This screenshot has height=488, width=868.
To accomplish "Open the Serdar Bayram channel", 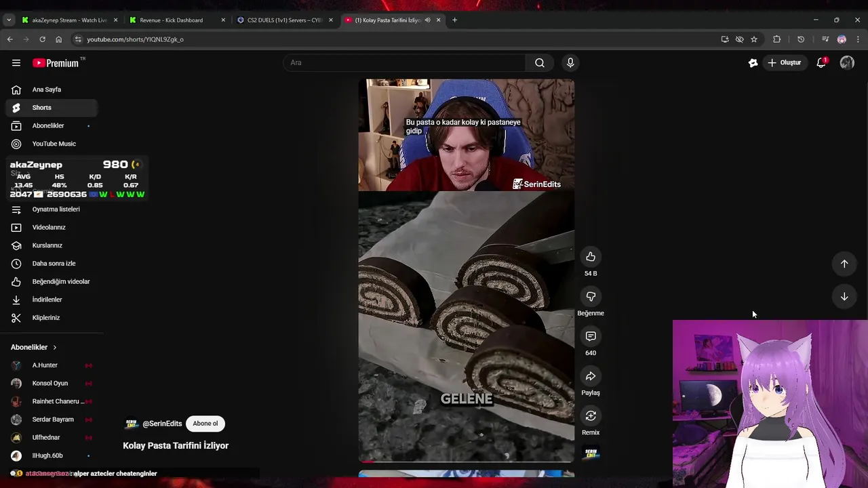I will click(x=52, y=420).
